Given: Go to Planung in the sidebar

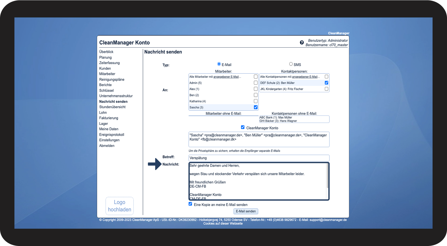Looking at the screenshot, I should point(105,58).
